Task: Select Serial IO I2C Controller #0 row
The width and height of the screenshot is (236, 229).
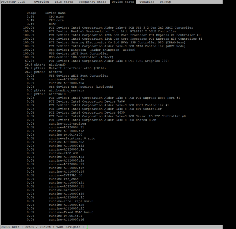Action: pyautogui.click(x=106, y=116)
